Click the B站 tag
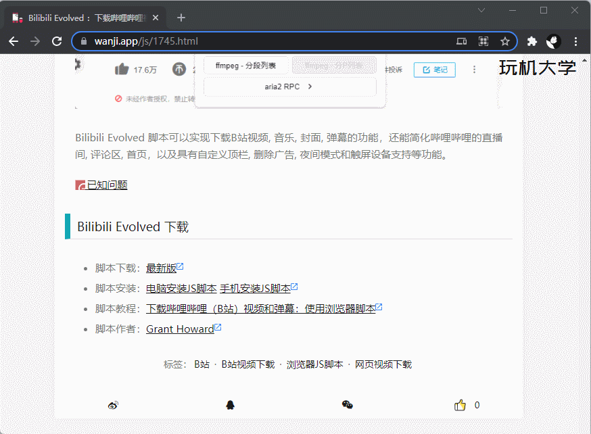591x434 pixels. (x=202, y=364)
